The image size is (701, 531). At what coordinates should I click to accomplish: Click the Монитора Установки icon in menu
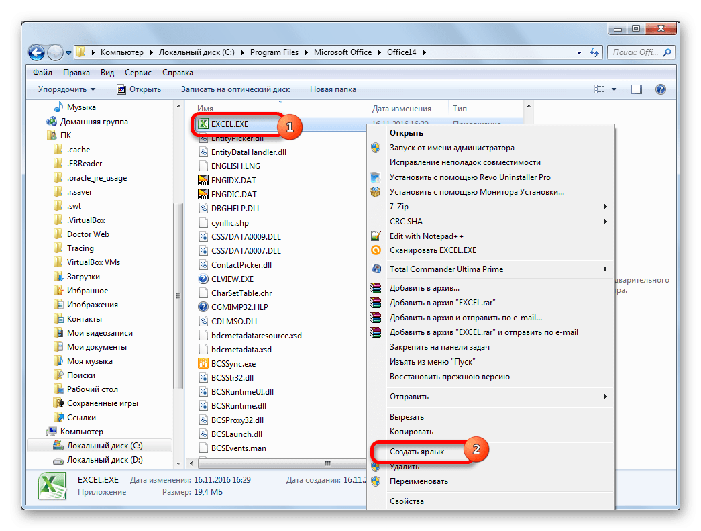point(376,192)
